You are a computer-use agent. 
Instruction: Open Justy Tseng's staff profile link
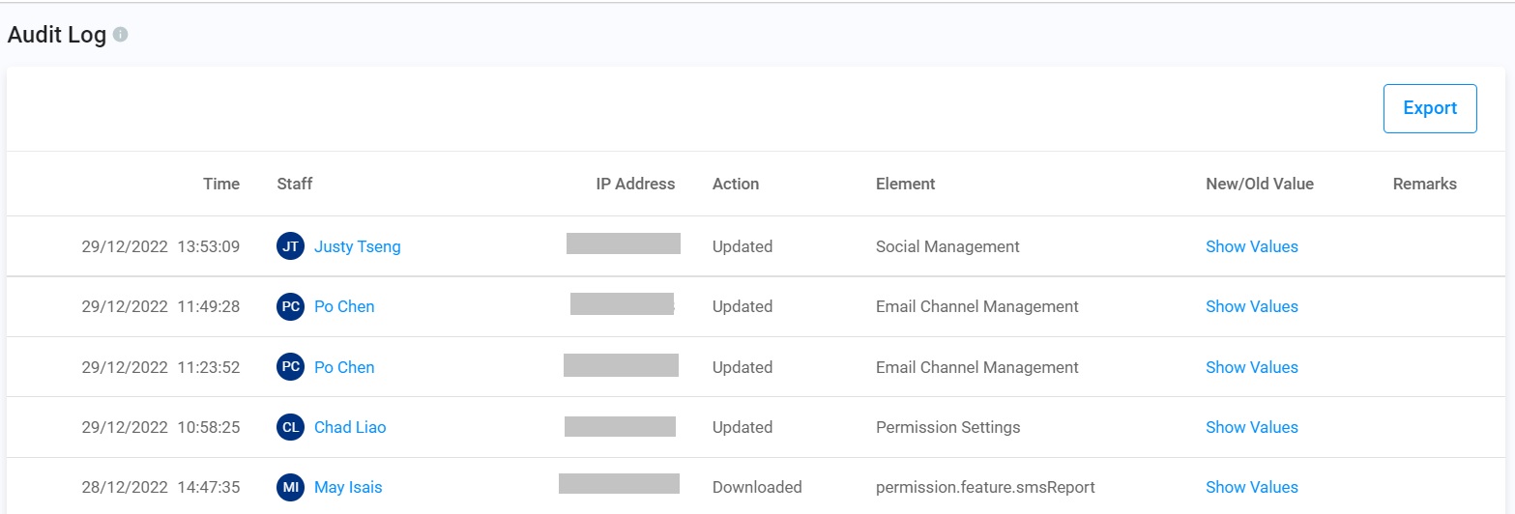(357, 246)
